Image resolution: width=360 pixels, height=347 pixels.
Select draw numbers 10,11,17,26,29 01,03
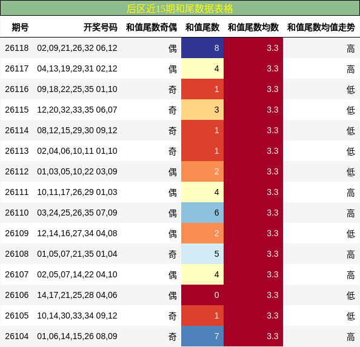coord(77,192)
